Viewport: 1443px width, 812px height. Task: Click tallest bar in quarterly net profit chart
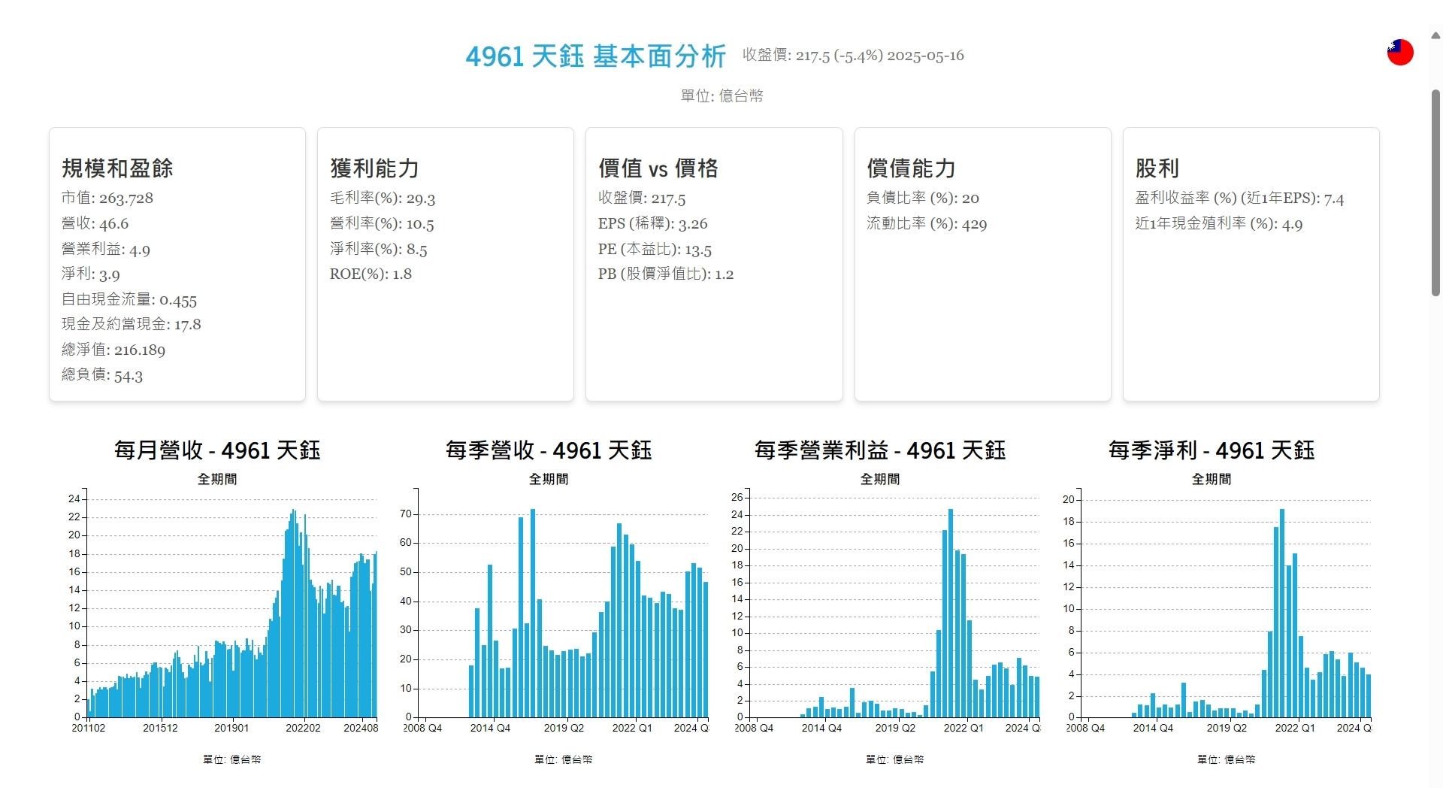pos(1282,613)
